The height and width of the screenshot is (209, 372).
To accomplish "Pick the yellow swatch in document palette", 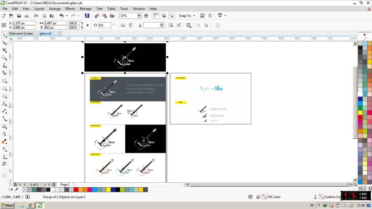I will coord(108,190).
